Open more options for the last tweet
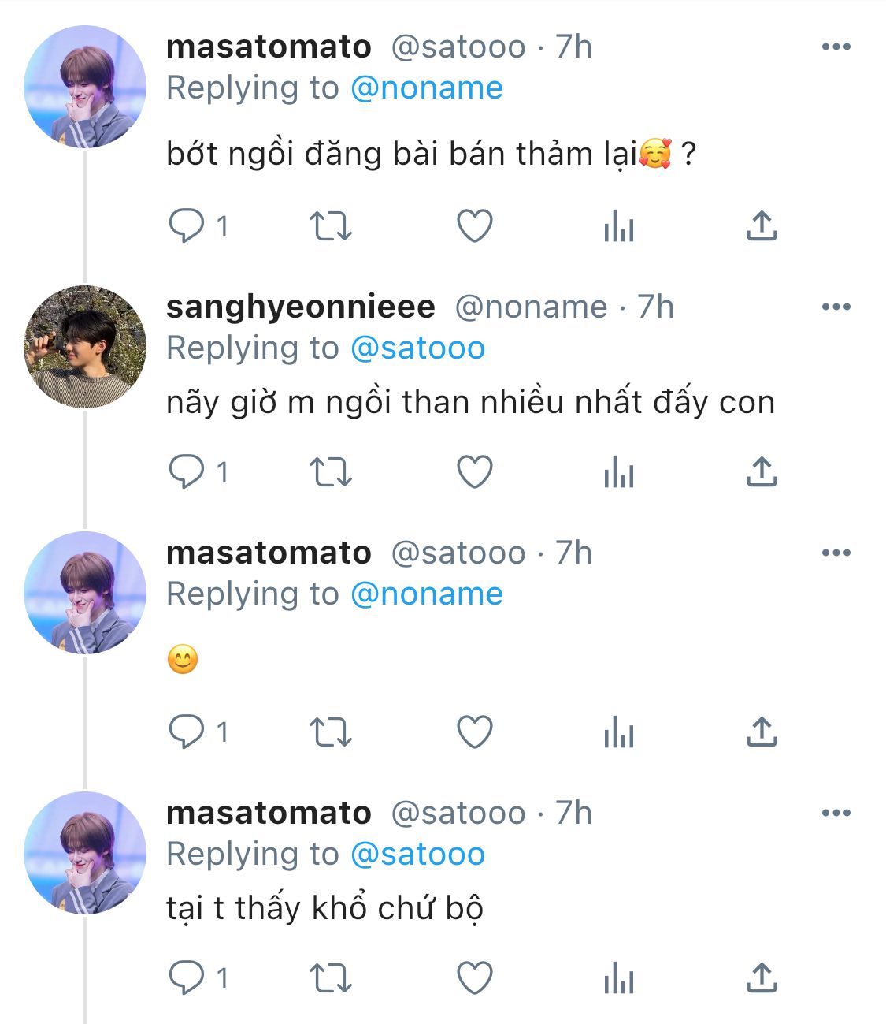The image size is (886, 1024). coord(836,813)
